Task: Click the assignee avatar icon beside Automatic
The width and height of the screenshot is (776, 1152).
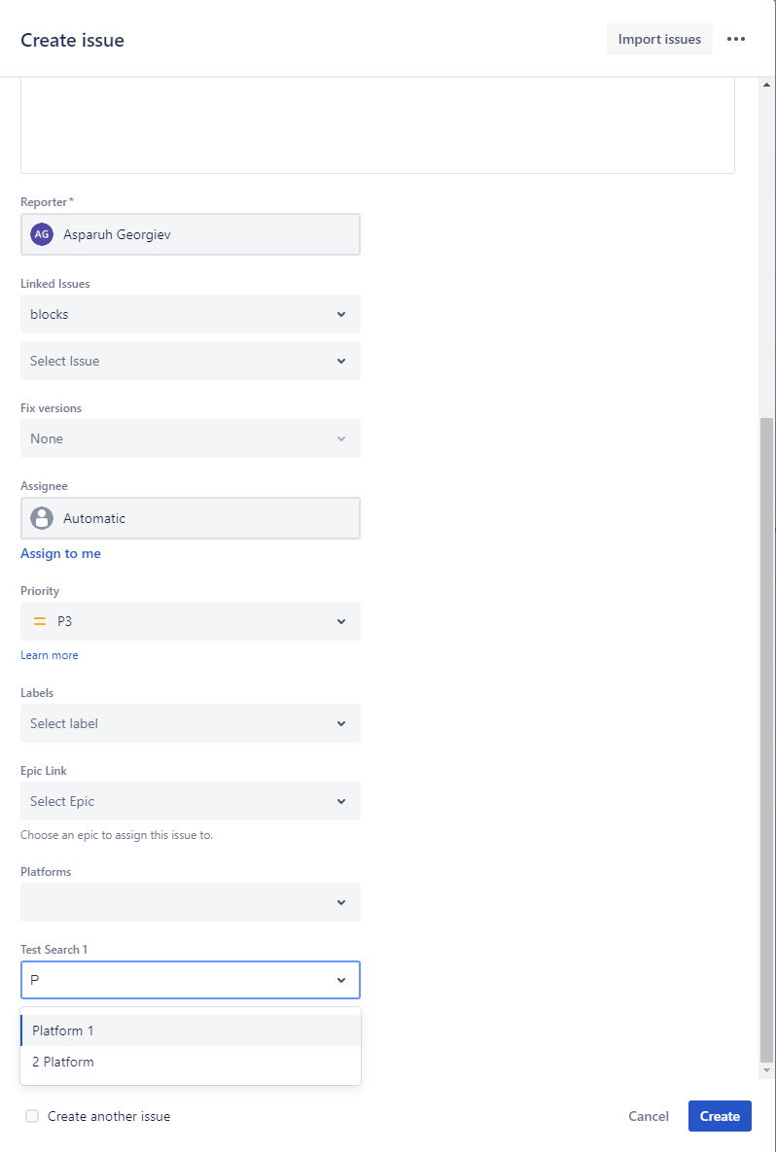Action: [x=41, y=517]
